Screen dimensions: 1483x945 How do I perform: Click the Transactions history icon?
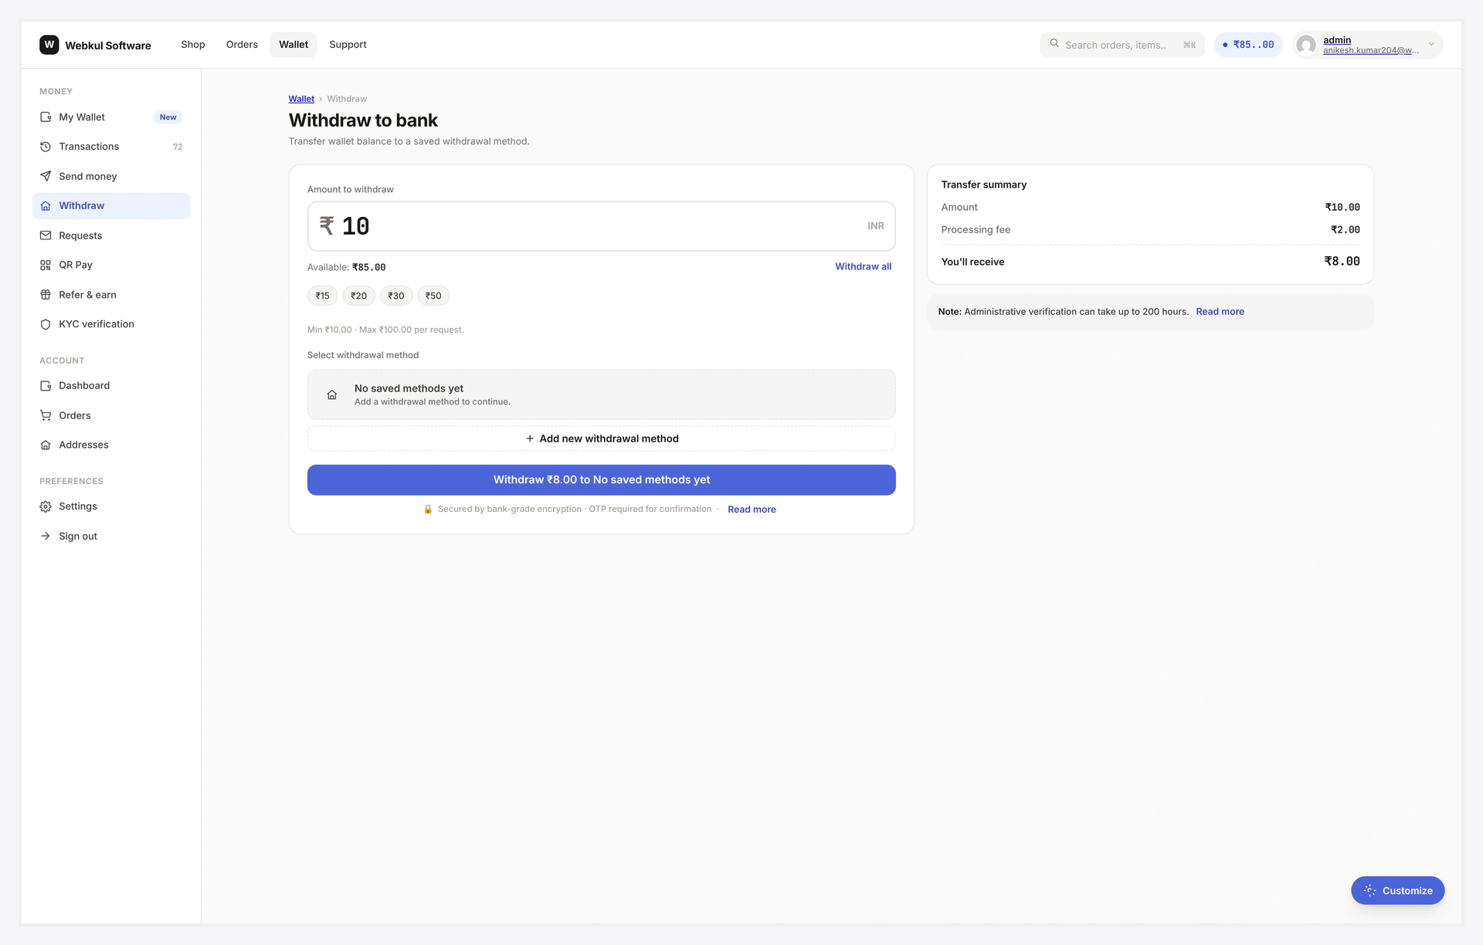[46, 147]
